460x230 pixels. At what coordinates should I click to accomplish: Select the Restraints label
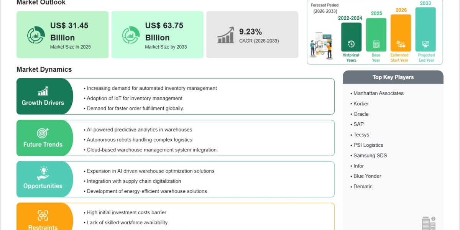tap(43, 227)
